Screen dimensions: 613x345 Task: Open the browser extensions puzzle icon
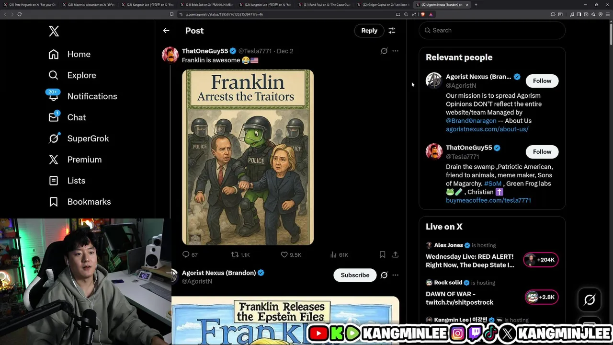[x=553, y=14]
